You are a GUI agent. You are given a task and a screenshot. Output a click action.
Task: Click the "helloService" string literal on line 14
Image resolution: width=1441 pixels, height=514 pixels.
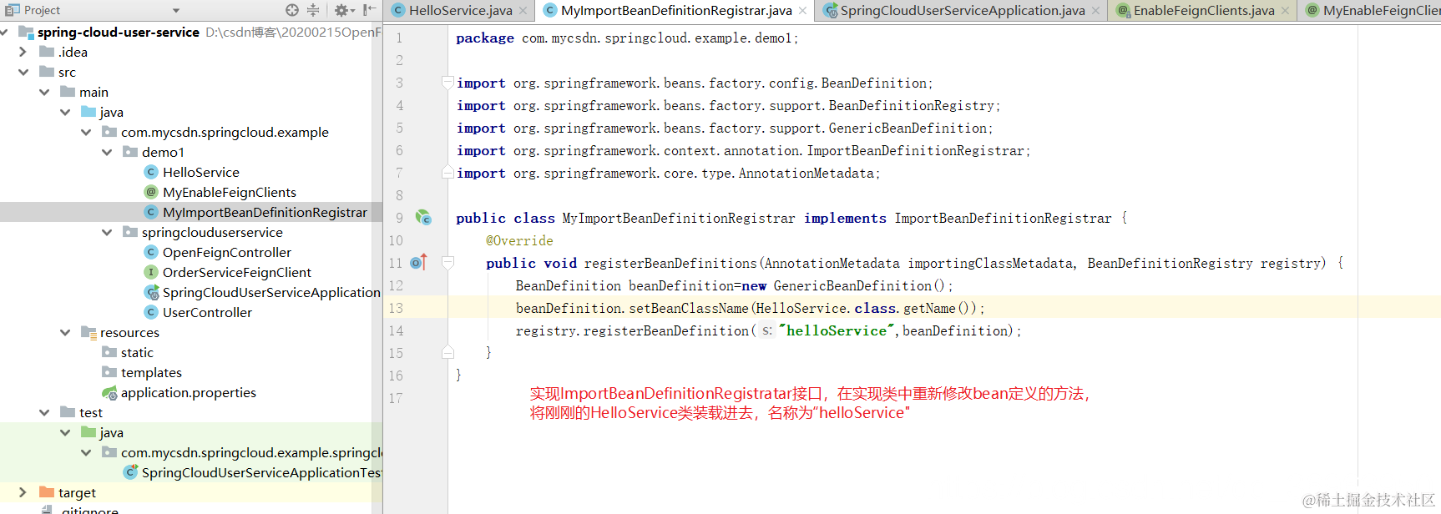pos(837,331)
